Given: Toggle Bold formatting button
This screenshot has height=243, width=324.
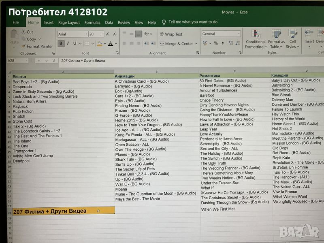Looking at the screenshot, I should (x=61, y=44).
